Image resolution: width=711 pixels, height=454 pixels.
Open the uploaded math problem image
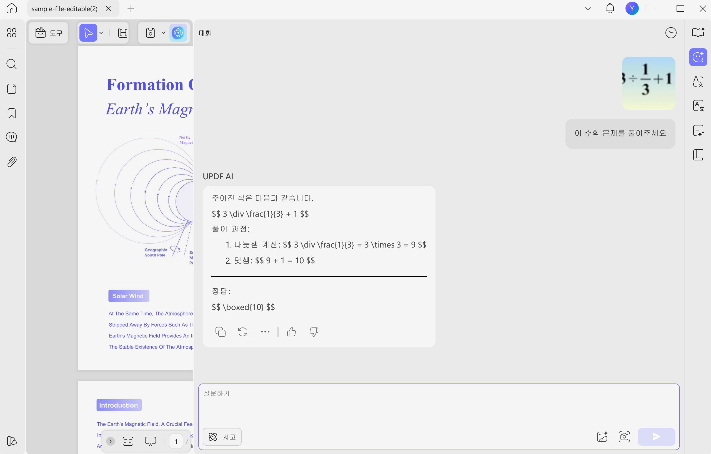[649, 83]
